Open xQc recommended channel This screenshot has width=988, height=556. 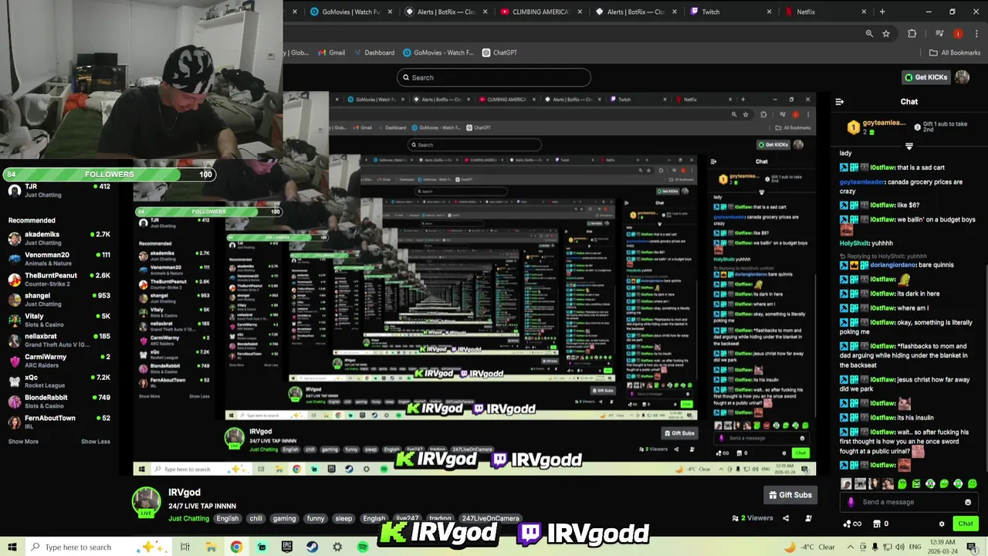[x=59, y=381]
